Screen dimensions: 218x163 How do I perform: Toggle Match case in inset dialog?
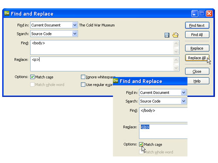(141, 144)
